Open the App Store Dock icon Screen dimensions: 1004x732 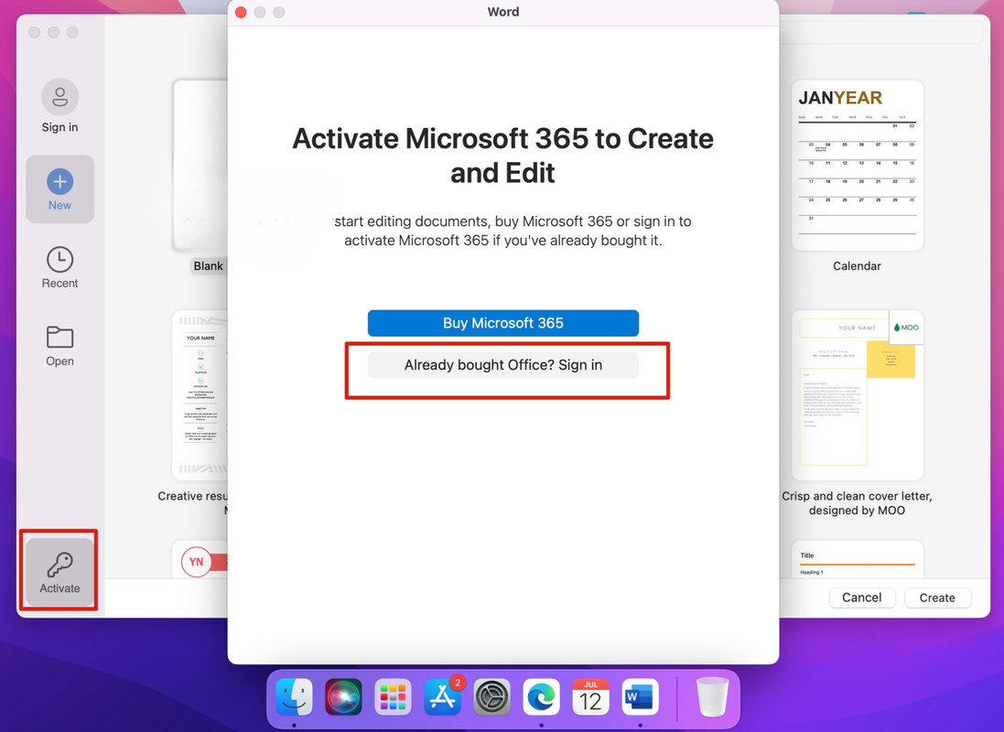442,697
